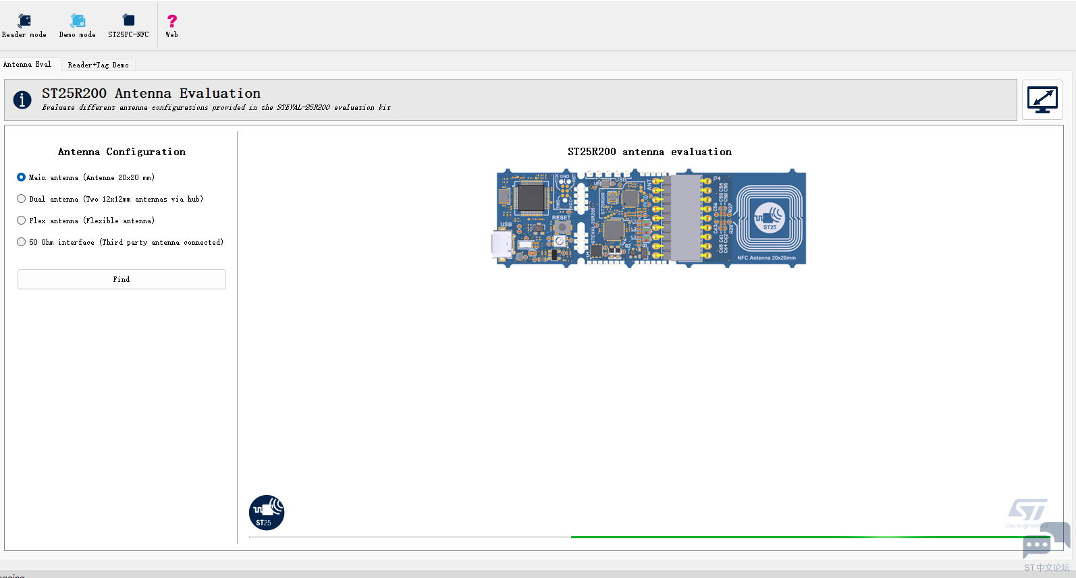Viewport: 1076px width, 578px height.
Task: Select 50 Ohm interface option
Action: point(120,242)
